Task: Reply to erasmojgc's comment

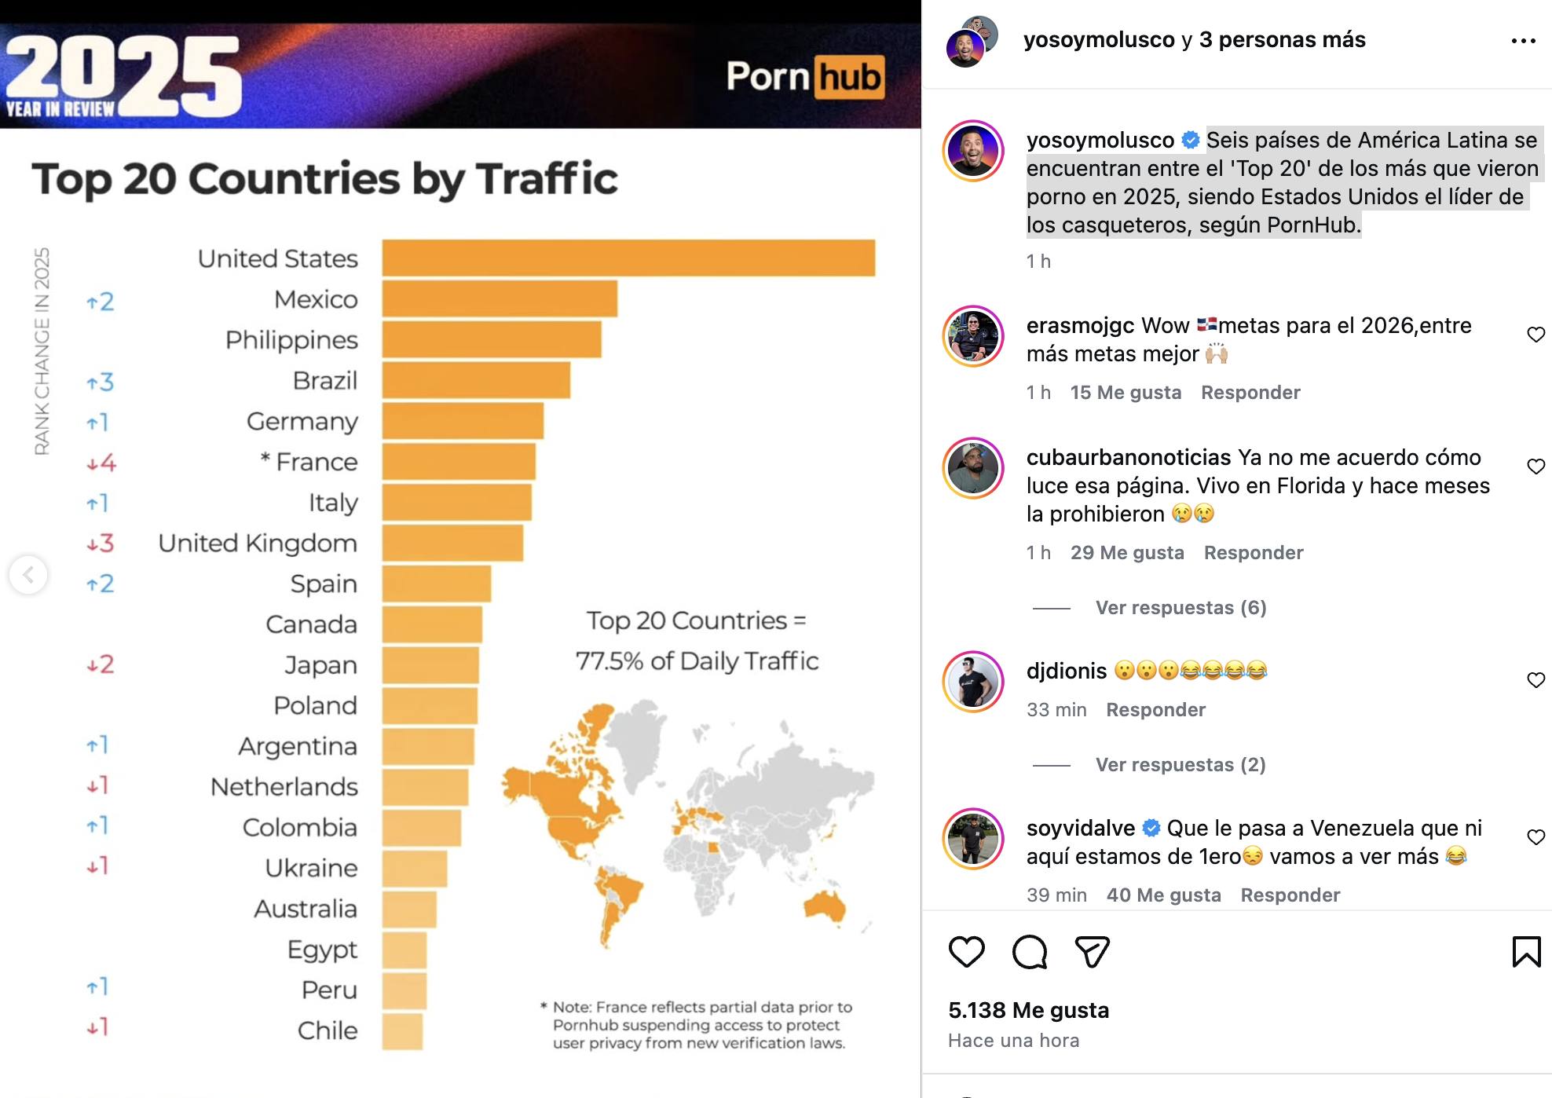Action: coord(1250,393)
